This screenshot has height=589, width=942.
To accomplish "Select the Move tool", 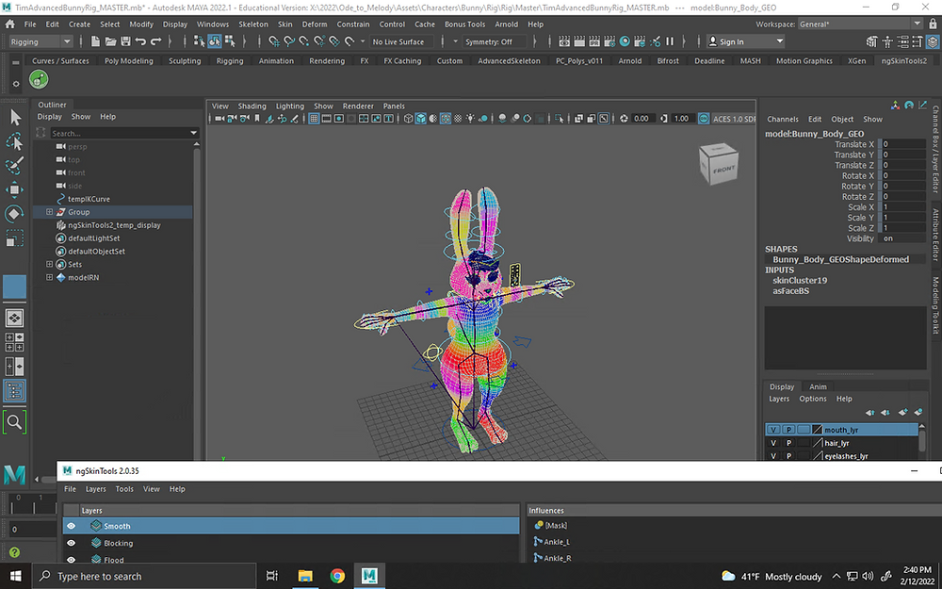I will click(x=15, y=189).
